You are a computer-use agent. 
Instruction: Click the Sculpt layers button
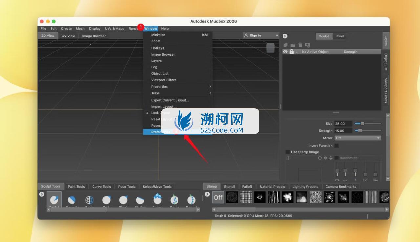click(x=324, y=36)
